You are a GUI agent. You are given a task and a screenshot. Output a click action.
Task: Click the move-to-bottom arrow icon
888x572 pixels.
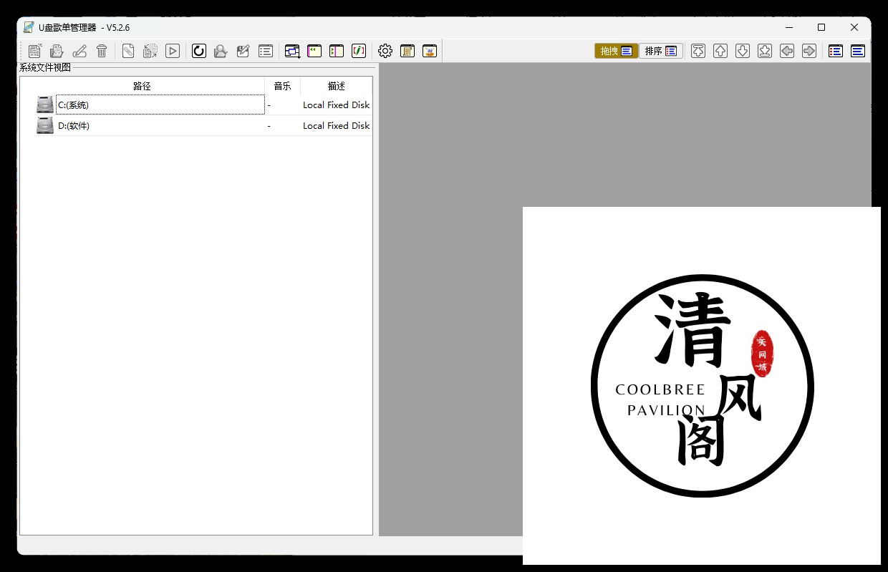click(765, 51)
